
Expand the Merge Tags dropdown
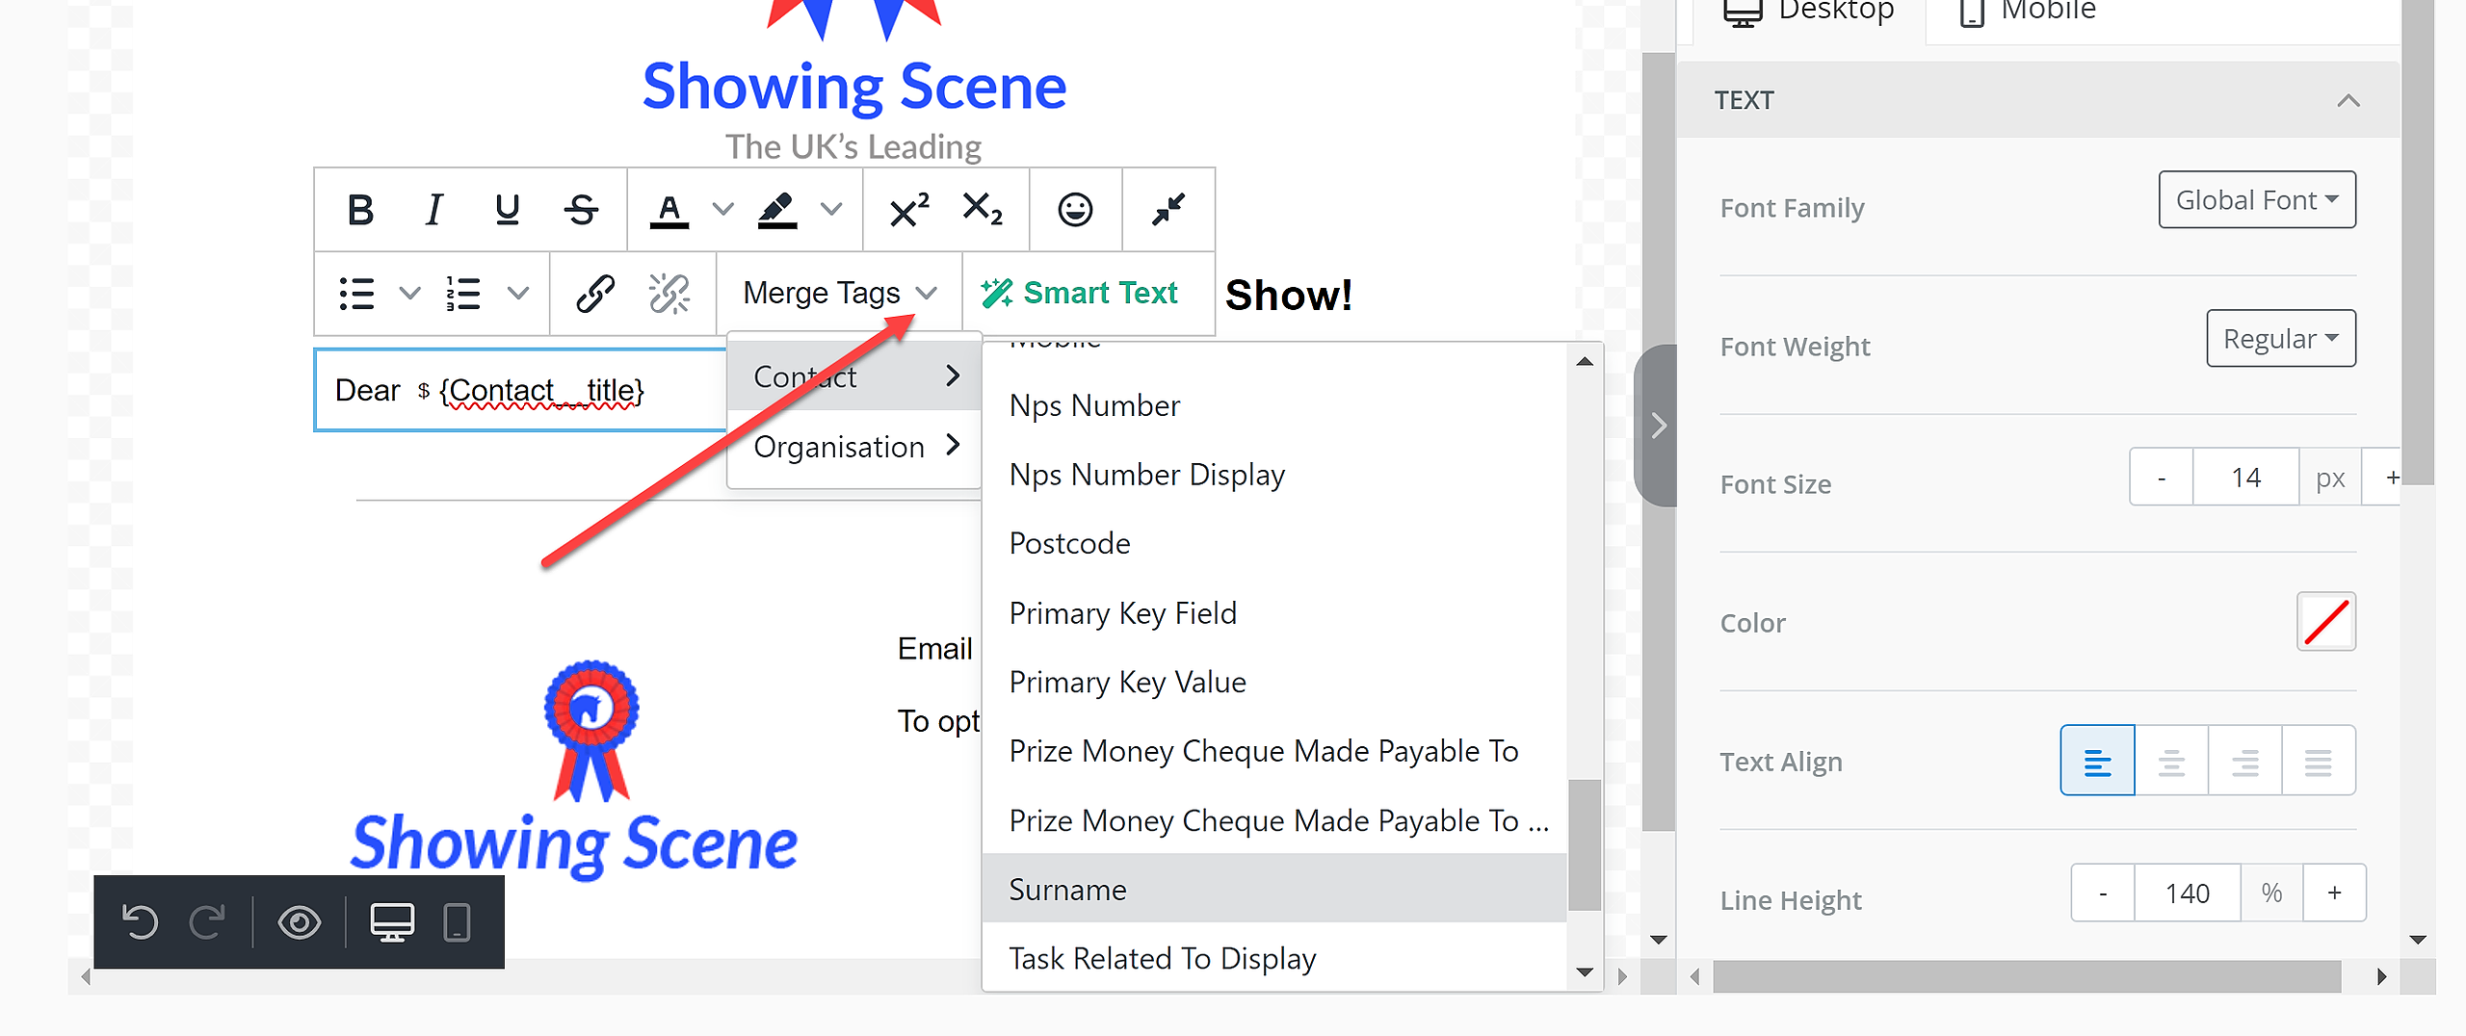tap(839, 293)
